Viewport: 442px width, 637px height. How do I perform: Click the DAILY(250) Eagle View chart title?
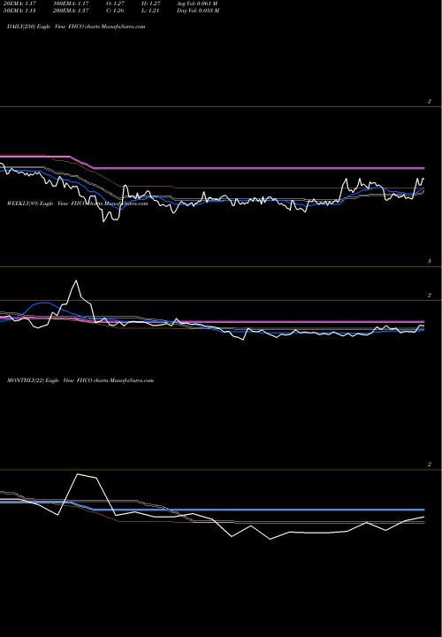tap(76, 27)
